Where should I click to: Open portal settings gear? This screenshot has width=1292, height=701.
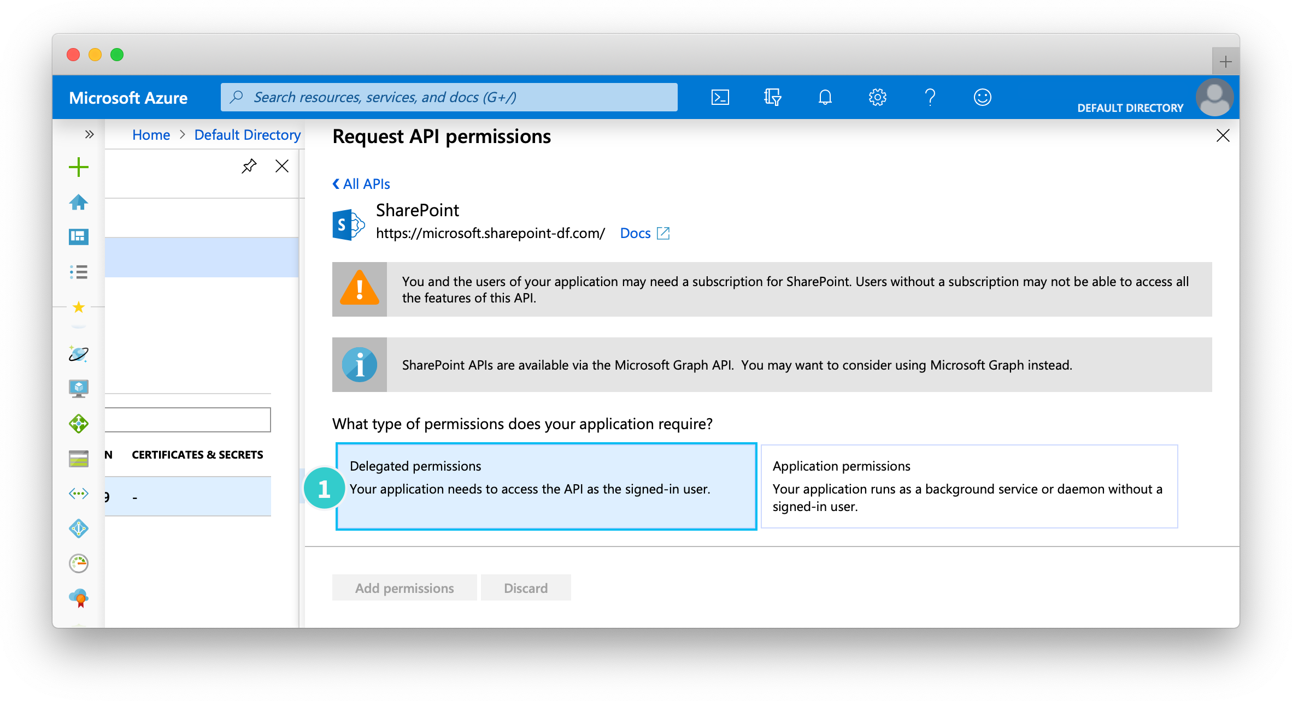point(877,97)
